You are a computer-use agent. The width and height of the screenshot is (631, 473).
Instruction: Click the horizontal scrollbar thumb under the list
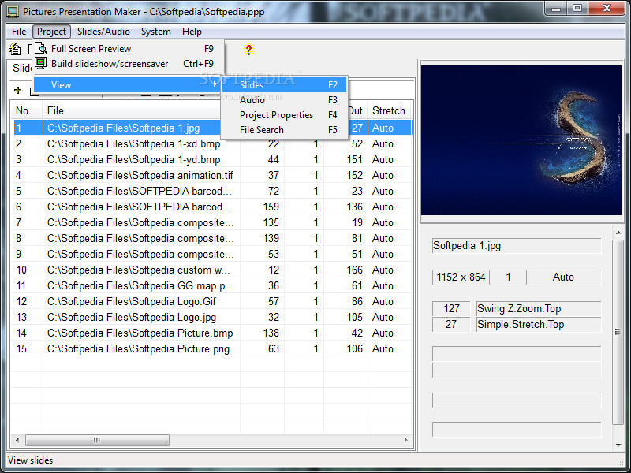point(97,440)
